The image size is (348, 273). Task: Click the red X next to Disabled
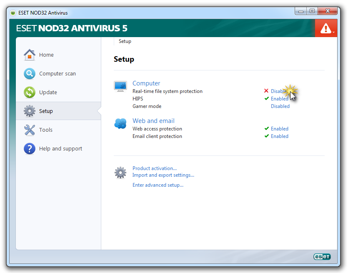pyautogui.click(x=266, y=90)
